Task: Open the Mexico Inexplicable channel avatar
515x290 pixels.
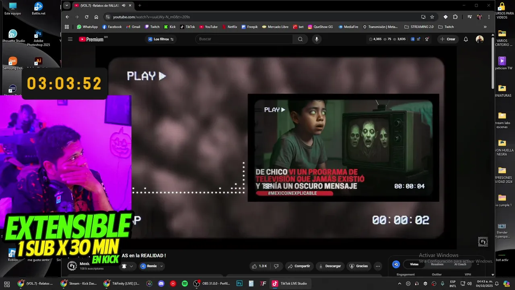Action: click(x=72, y=266)
